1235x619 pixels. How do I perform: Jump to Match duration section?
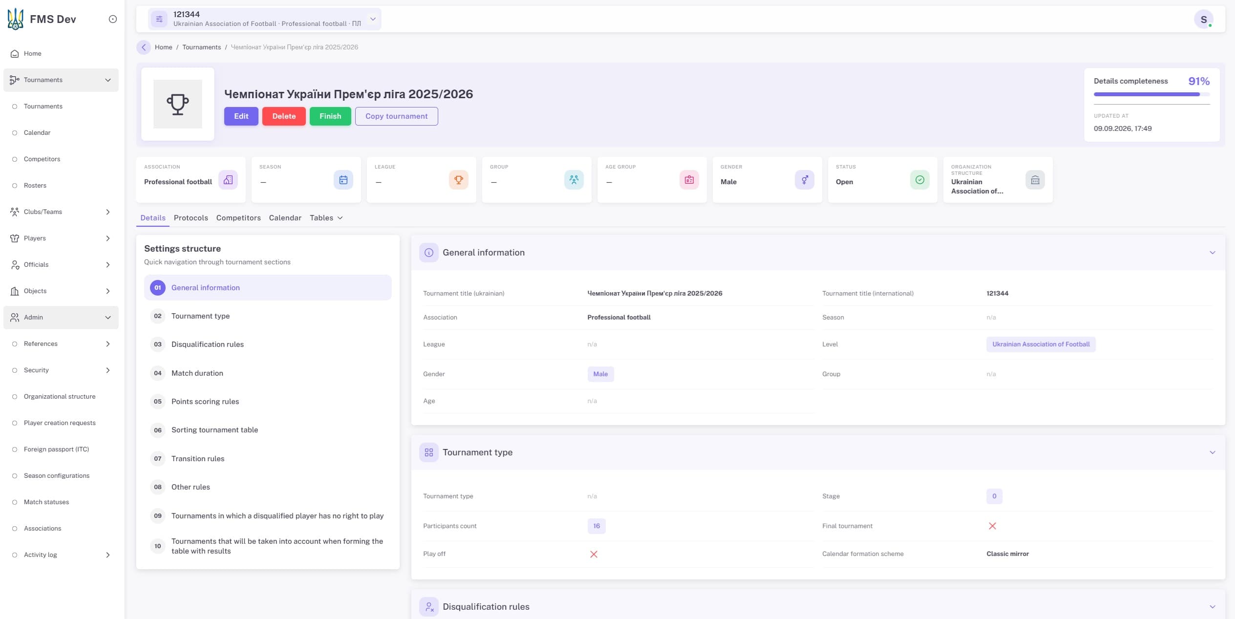(268, 373)
